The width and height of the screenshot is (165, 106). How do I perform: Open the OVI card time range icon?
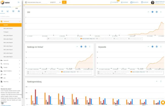[x=152, y=12]
